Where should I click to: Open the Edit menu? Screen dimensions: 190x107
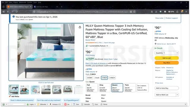coord(7,2)
